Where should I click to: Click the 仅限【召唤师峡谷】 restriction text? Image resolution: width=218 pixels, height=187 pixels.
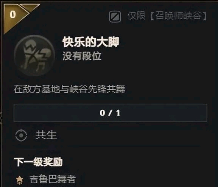(167, 16)
